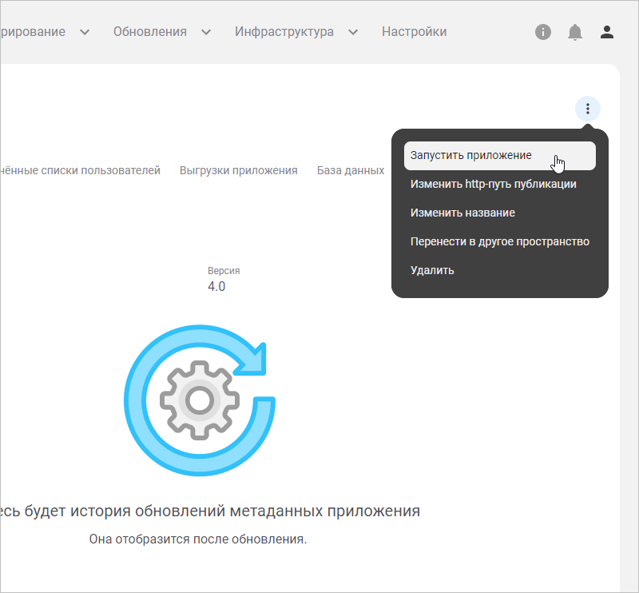Choose Изменить http-путь публикации
This screenshot has width=639, height=593.
tap(493, 185)
